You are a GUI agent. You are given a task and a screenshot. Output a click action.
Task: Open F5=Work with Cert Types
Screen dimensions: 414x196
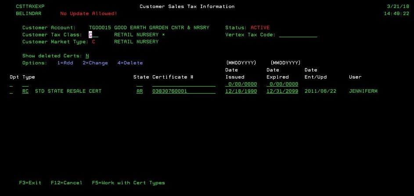(128, 182)
